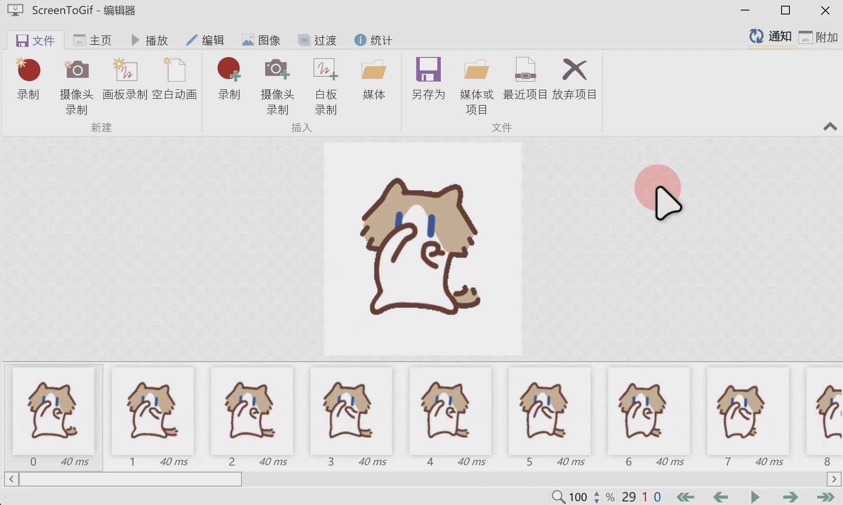The image size is (843, 505).
Task: Open the 文件 ribbon tab
Action: coord(36,40)
